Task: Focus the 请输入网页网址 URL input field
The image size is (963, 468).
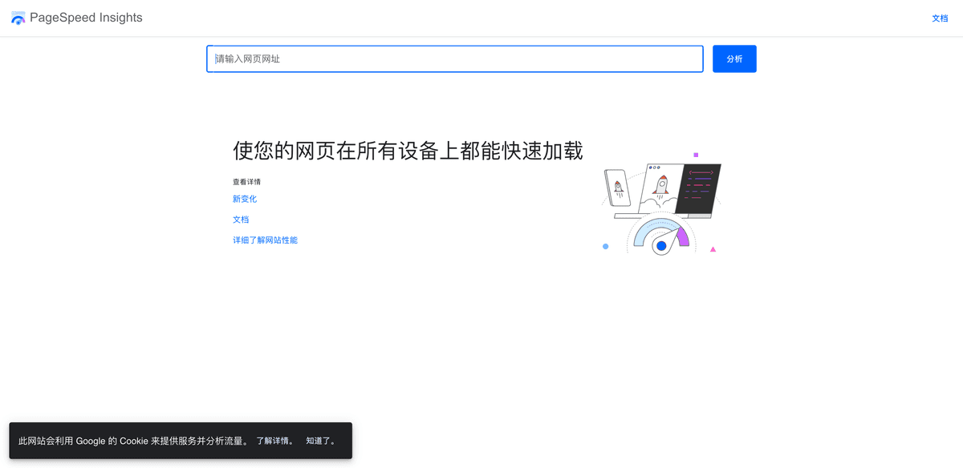Action: (455, 59)
